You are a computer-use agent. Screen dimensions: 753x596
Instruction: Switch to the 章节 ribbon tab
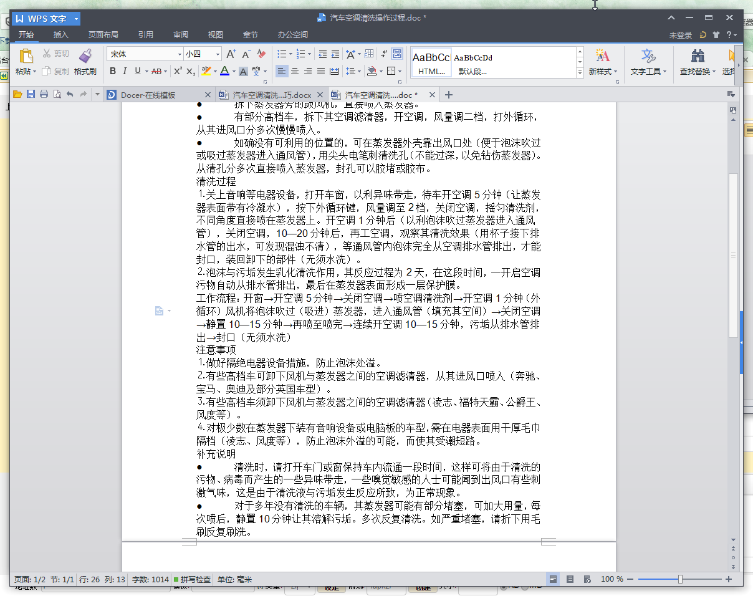[251, 35]
